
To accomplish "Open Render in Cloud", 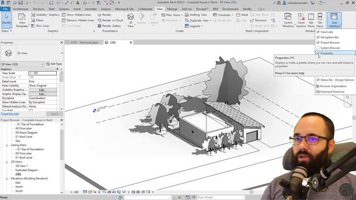I will click(110, 20).
